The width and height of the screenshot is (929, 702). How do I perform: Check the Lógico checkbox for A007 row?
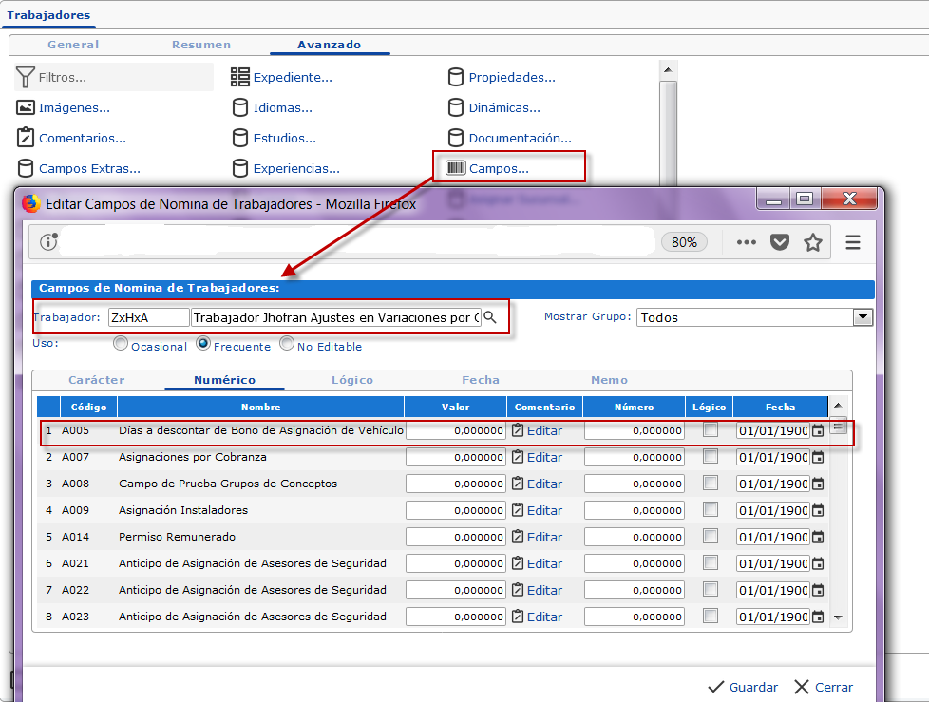(710, 457)
